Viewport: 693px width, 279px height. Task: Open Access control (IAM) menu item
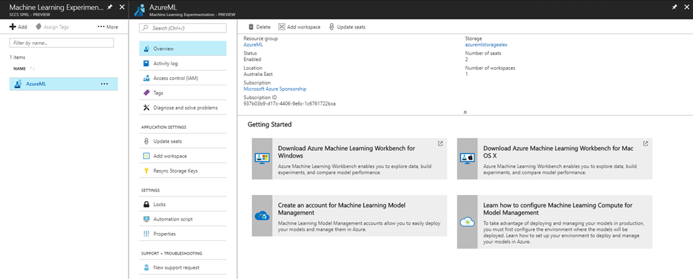pos(183,79)
